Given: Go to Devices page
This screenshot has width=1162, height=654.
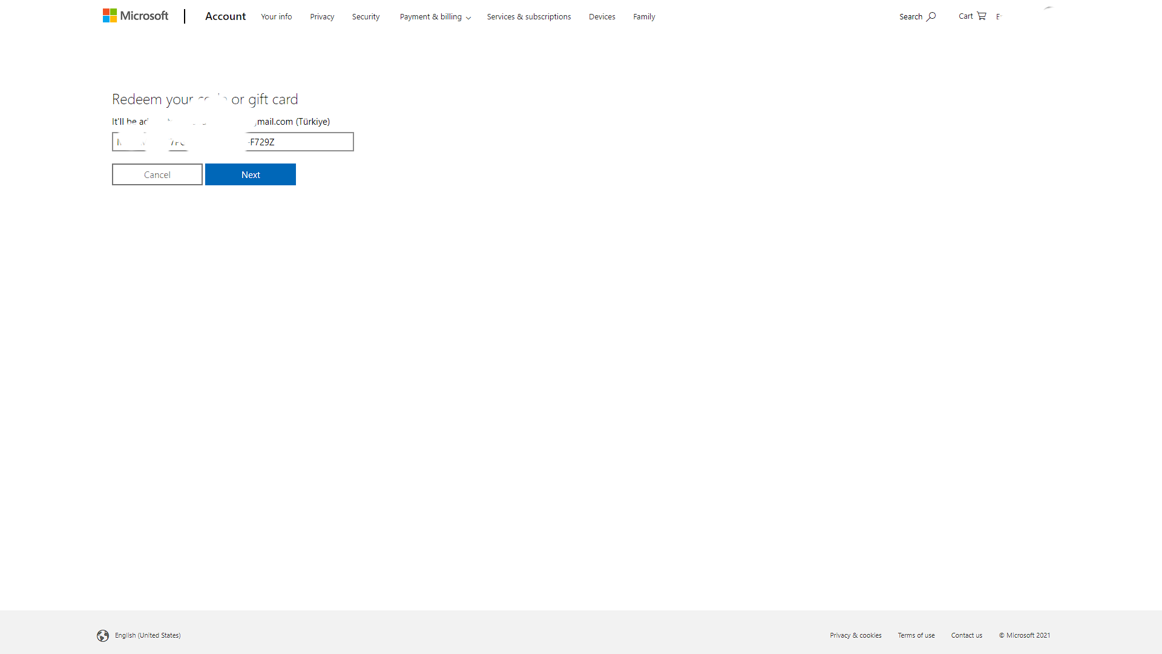Looking at the screenshot, I should [602, 17].
